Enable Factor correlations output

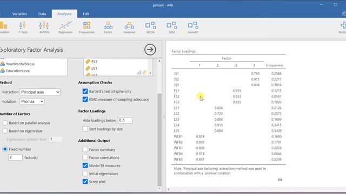tap(85, 157)
